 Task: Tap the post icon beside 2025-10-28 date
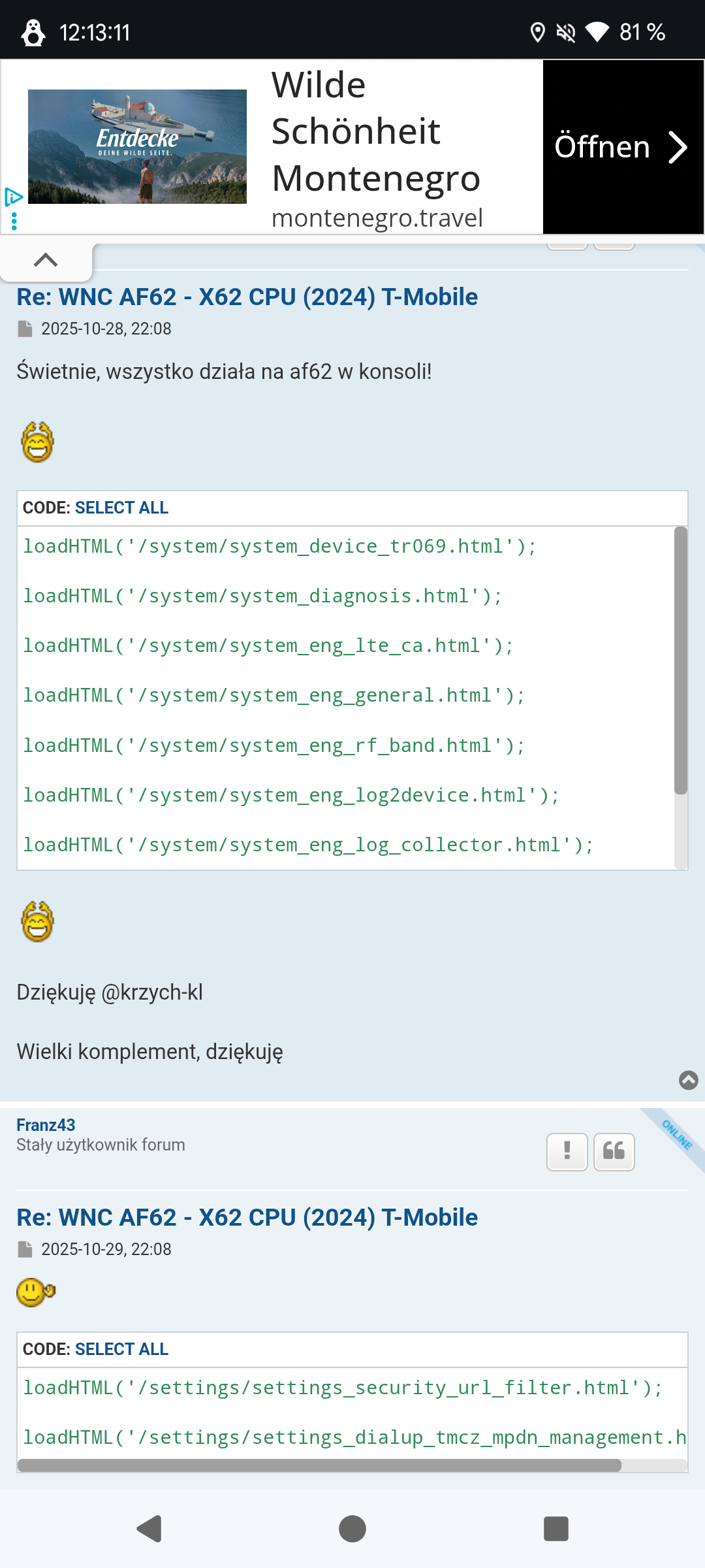[x=25, y=329]
